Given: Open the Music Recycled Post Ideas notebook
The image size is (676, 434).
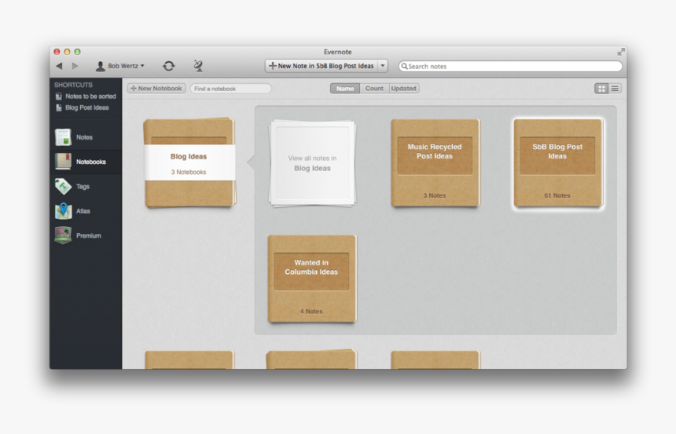Looking at the screenshot, I should click(x=435, y=162).
